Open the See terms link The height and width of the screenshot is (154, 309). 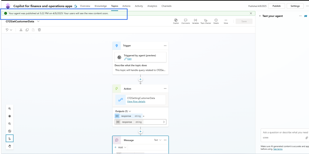278,149
